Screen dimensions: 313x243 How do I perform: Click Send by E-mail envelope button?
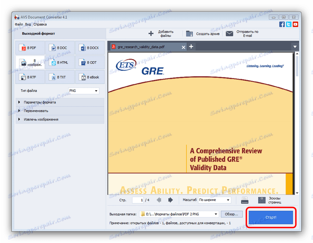pos(242,34)
